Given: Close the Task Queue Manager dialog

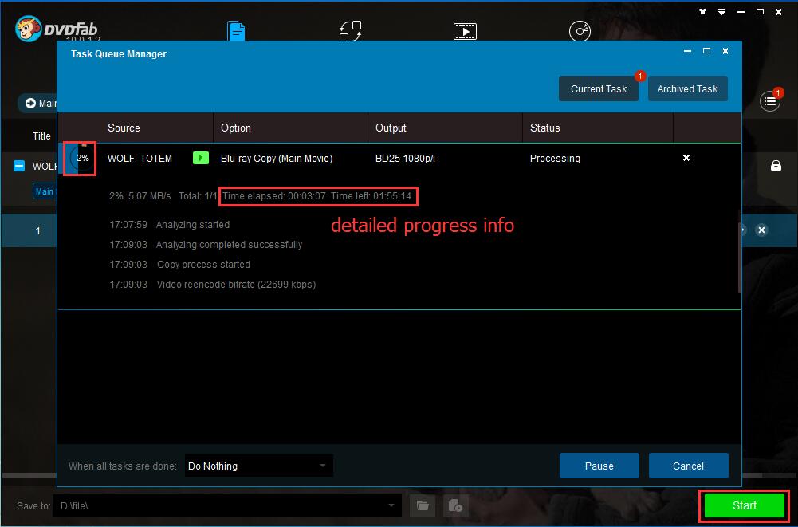Looking at the screenshot, I should coord(725,51).
